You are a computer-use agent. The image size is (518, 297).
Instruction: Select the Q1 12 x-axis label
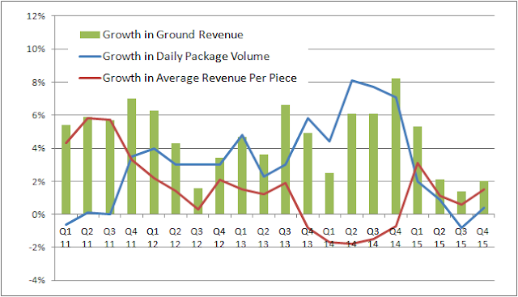(x=153, y=238)
